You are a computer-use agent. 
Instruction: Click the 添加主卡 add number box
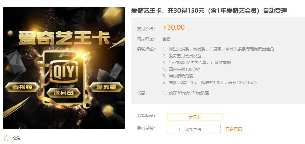(193, 129)
